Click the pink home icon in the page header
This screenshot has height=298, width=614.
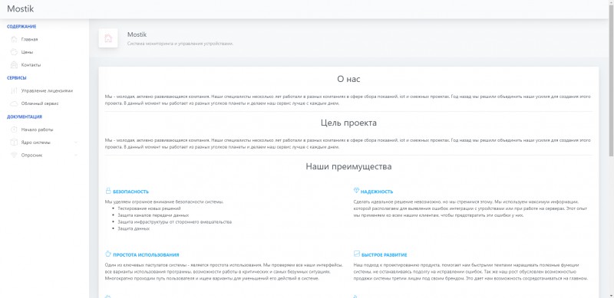tap(108, 38)
